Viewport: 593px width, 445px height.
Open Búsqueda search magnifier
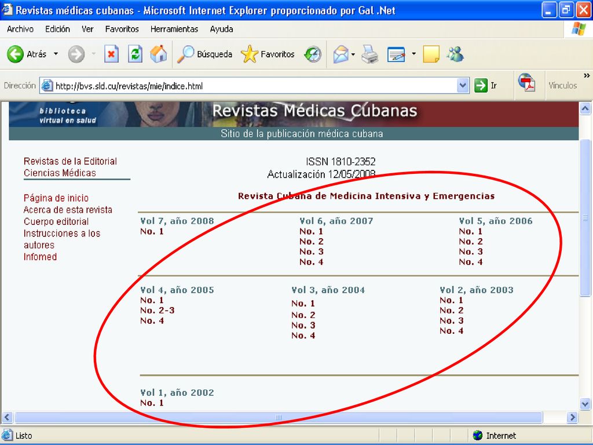tap(204, 54)
